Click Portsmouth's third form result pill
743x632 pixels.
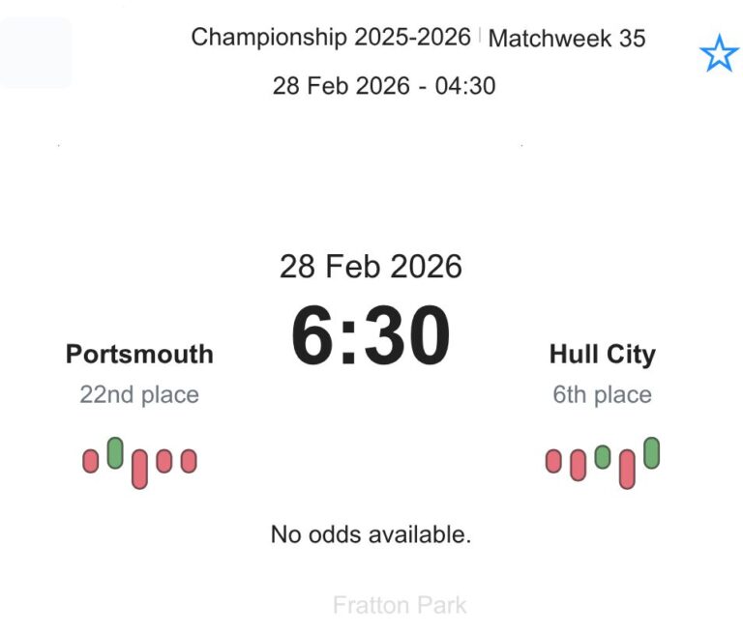[139, 469]
